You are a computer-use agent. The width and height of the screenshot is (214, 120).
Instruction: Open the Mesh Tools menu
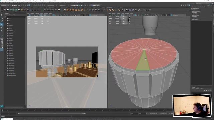point(39,3)
